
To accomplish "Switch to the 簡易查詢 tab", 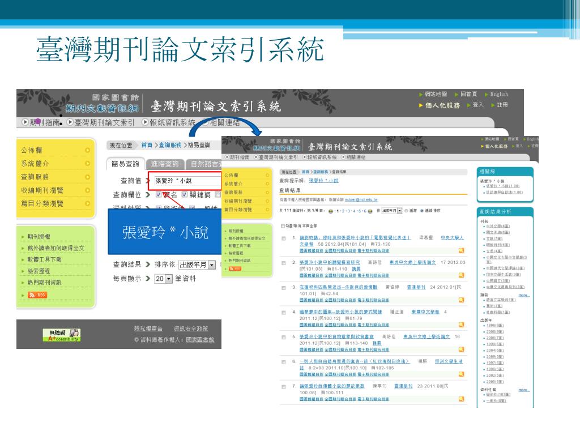I will click(125, 164).
